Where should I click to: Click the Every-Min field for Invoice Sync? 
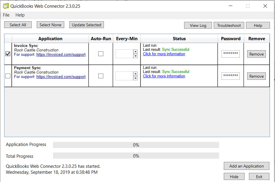(x=124, y=54)
